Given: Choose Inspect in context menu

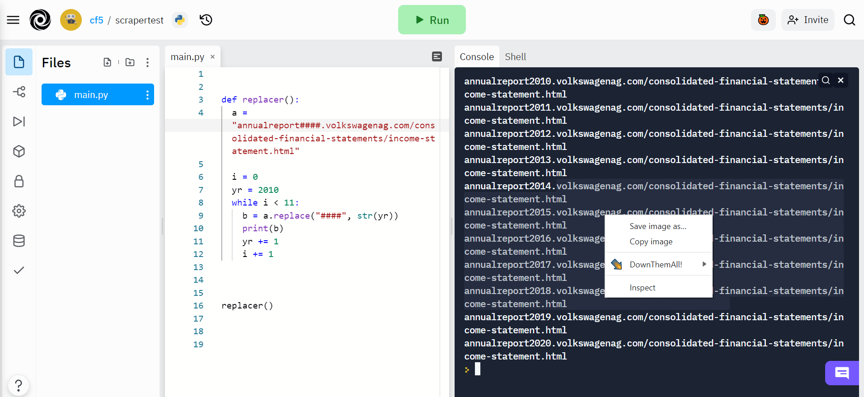Looking at the screenshot, I should point(658,288).
